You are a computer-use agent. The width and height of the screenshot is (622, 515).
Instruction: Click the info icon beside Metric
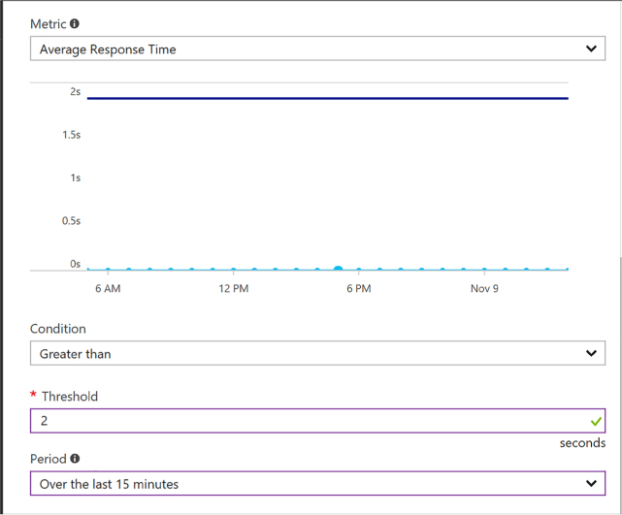coord(75,23)
